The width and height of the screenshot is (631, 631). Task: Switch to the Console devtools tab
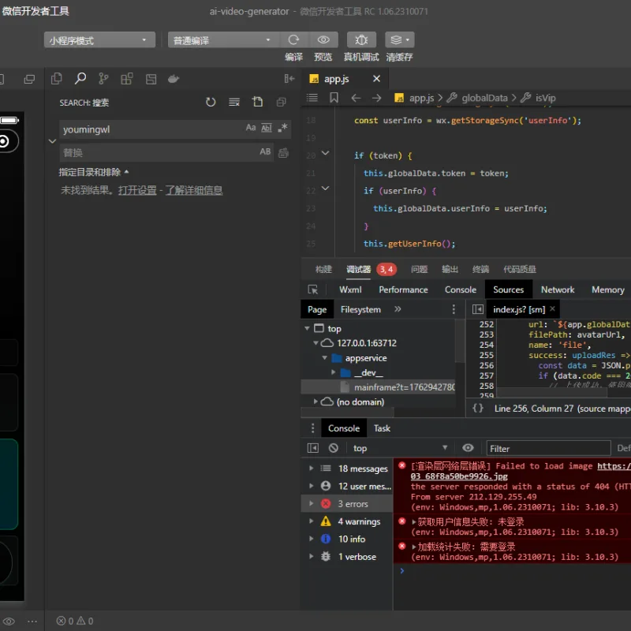[x=461, y=289]
